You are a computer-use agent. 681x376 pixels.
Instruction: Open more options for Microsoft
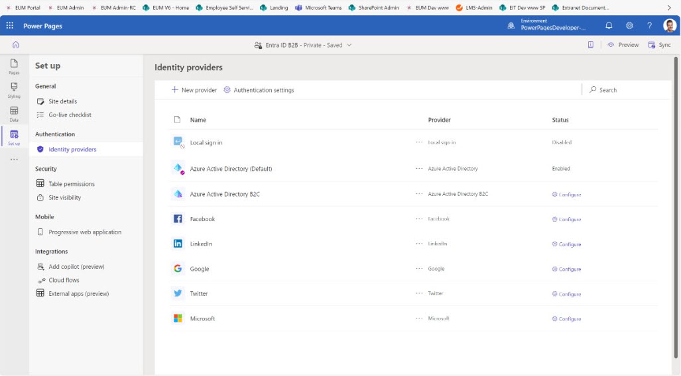coord(419,318)
